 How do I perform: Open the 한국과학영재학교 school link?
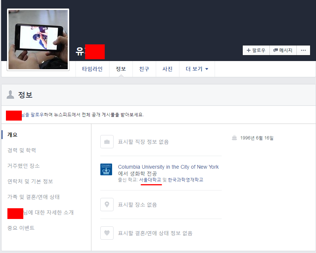point(185,180)
